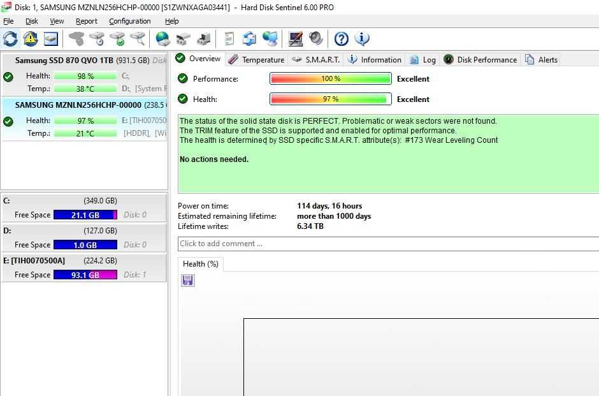Click the monitor with pen toolbar icon
599x396 pixels.
[x=295, y=39]
